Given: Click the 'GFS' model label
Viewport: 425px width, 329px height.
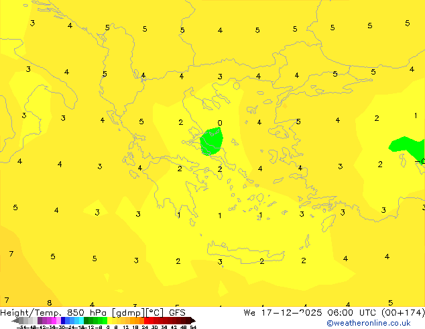Looking at the screenshot, I should click(177, 313).
